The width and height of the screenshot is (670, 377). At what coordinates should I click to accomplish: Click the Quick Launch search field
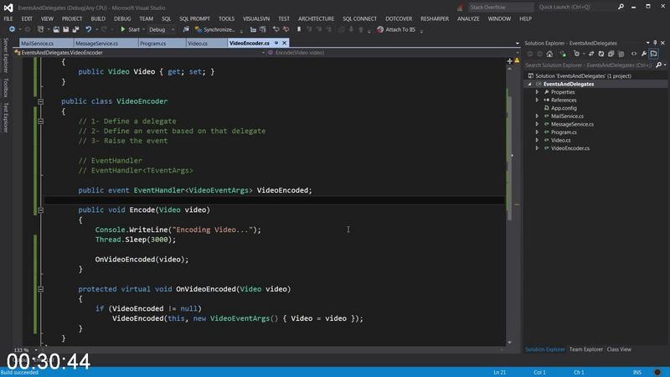[x=576, y=7]
